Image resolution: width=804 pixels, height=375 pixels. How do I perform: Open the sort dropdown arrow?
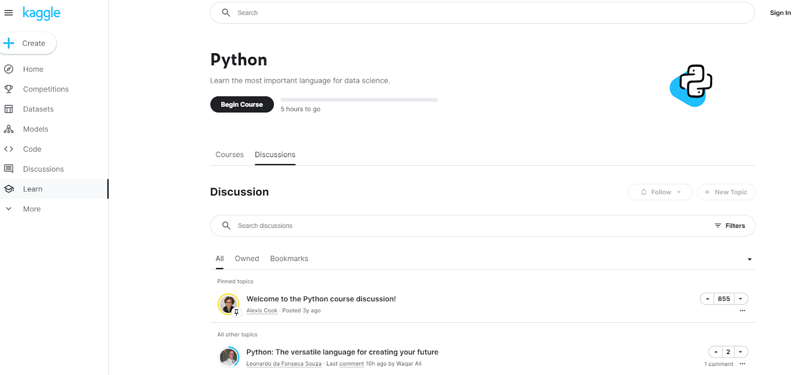coord(749,260)
